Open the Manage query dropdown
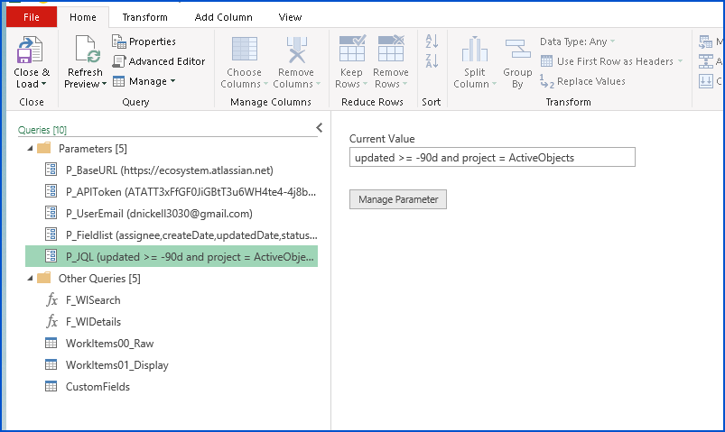The image size is (725, 432). (144, 81)
